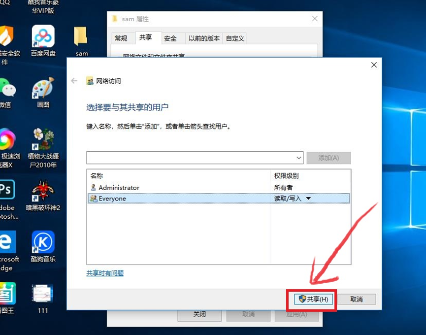
Task: Click the 所有者 permission text for Administrator
Action: click(x=283, y=188)
